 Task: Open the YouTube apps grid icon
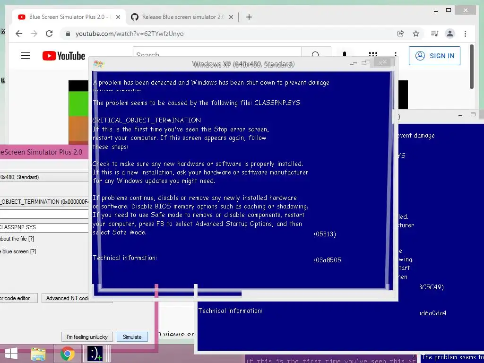[373, 54]
